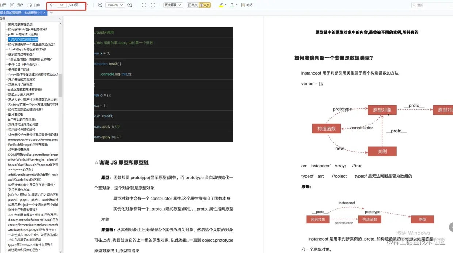Open outline item ==与===的区别
This screenshot has height=253, width=453.
[x=20, y=170]
